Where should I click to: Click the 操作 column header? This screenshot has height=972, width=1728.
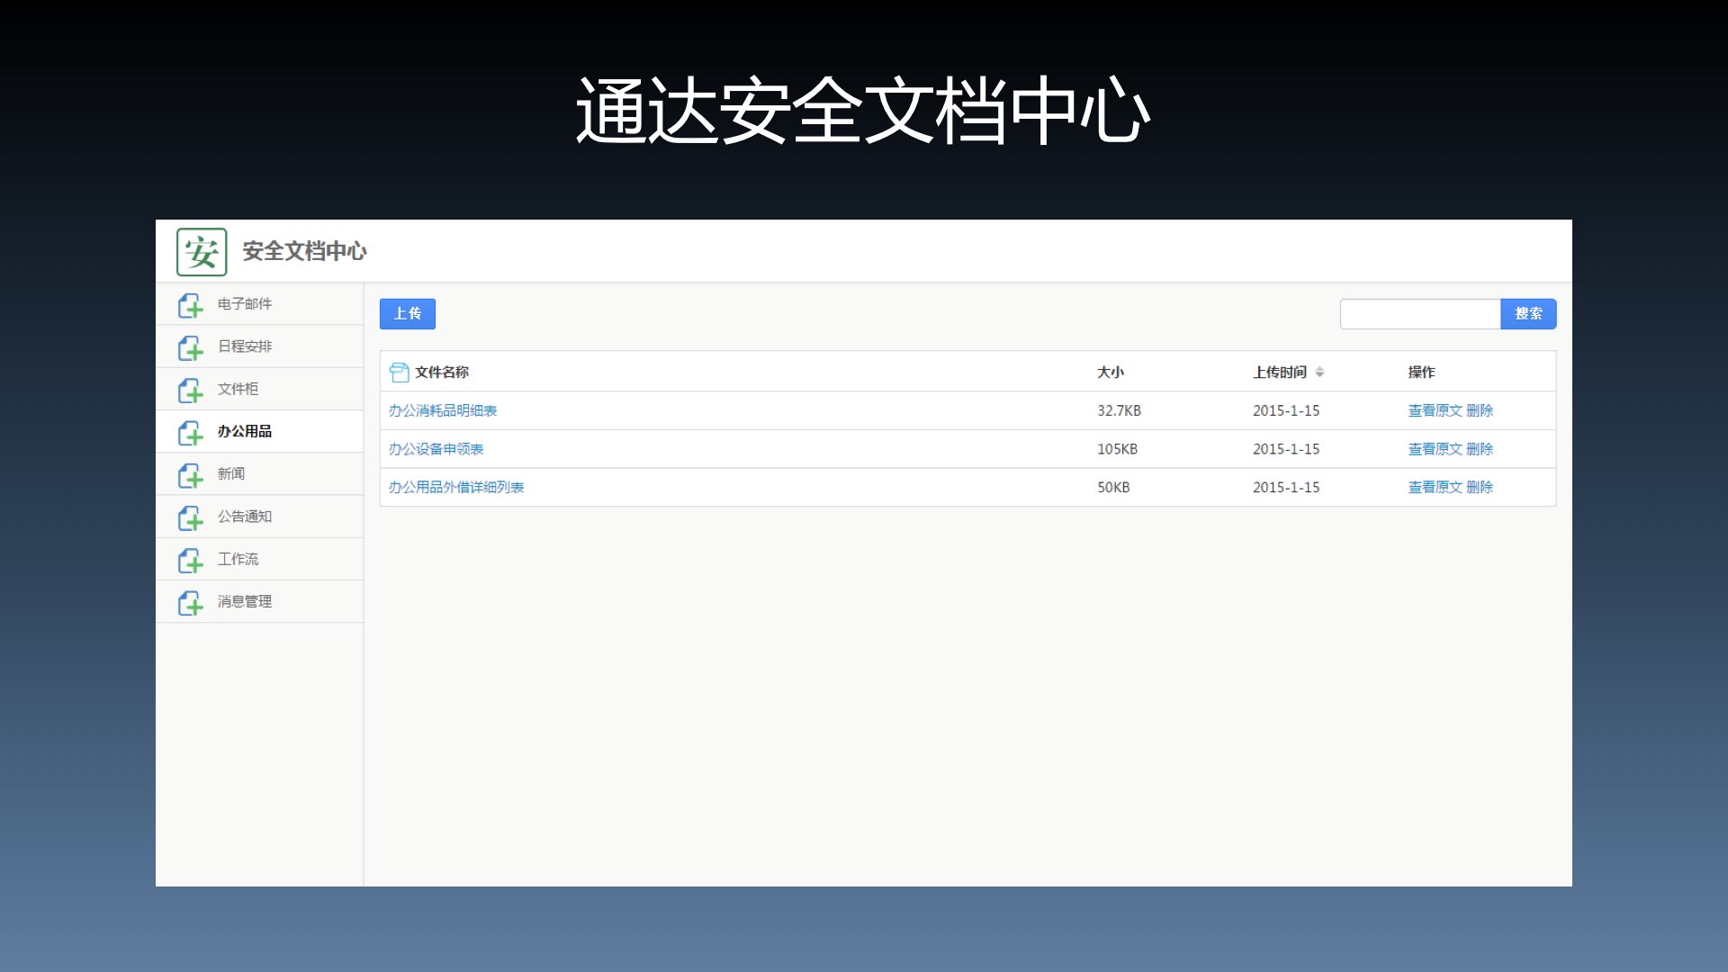[x=1421, y=372]
